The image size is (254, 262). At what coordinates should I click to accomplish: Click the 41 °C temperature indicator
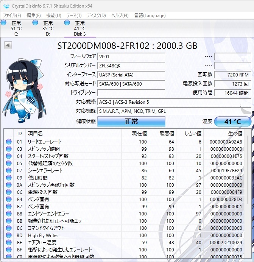click(x=232, y=122)
